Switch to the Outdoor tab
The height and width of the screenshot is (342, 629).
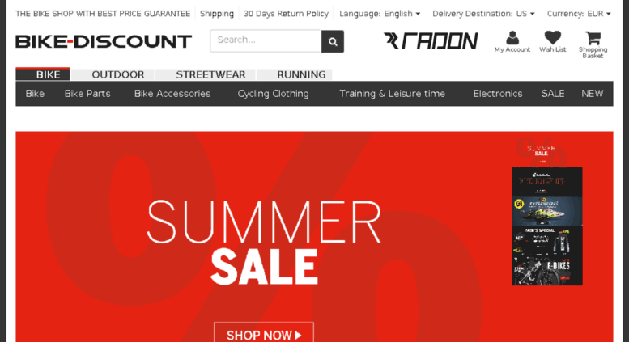click(x=118, y=74)
